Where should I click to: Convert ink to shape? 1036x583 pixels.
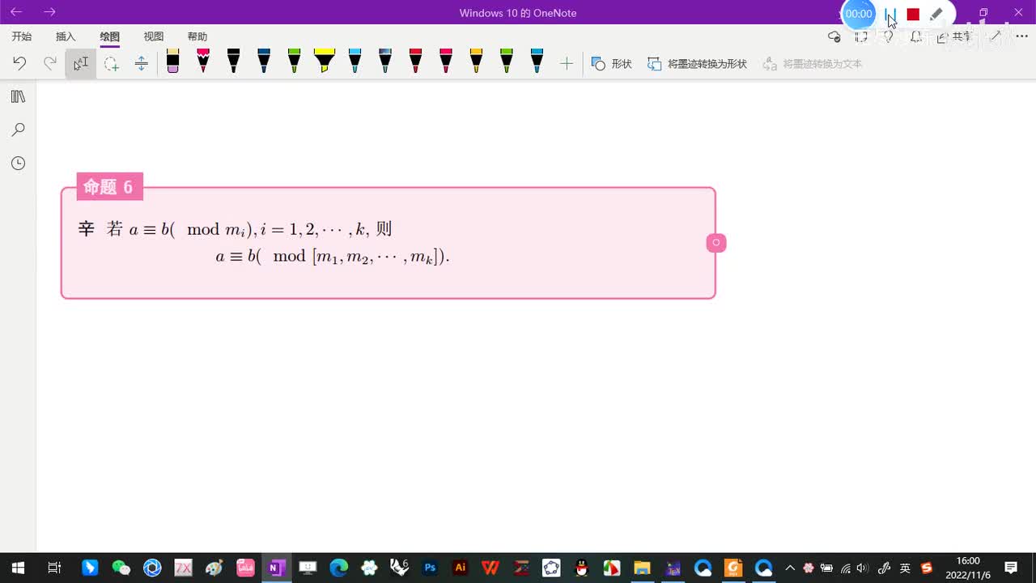[697, 63]
